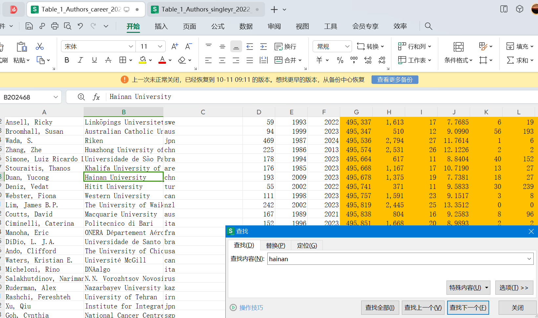Align text to bottom of cell

click(x=236, y=47)
